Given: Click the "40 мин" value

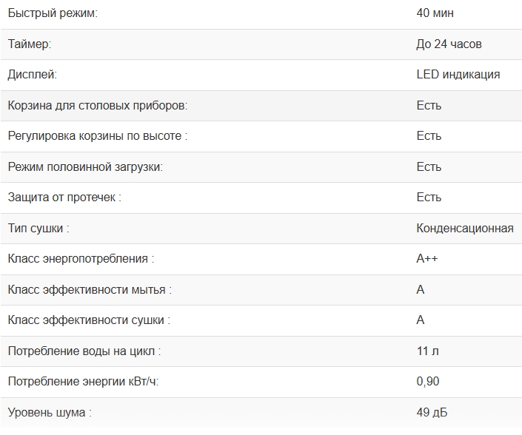Looking at the screenshot, I should point(435,13).
